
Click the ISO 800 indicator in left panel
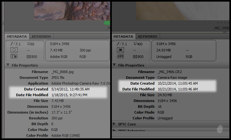pyautogui.click(x=32, y=57)
